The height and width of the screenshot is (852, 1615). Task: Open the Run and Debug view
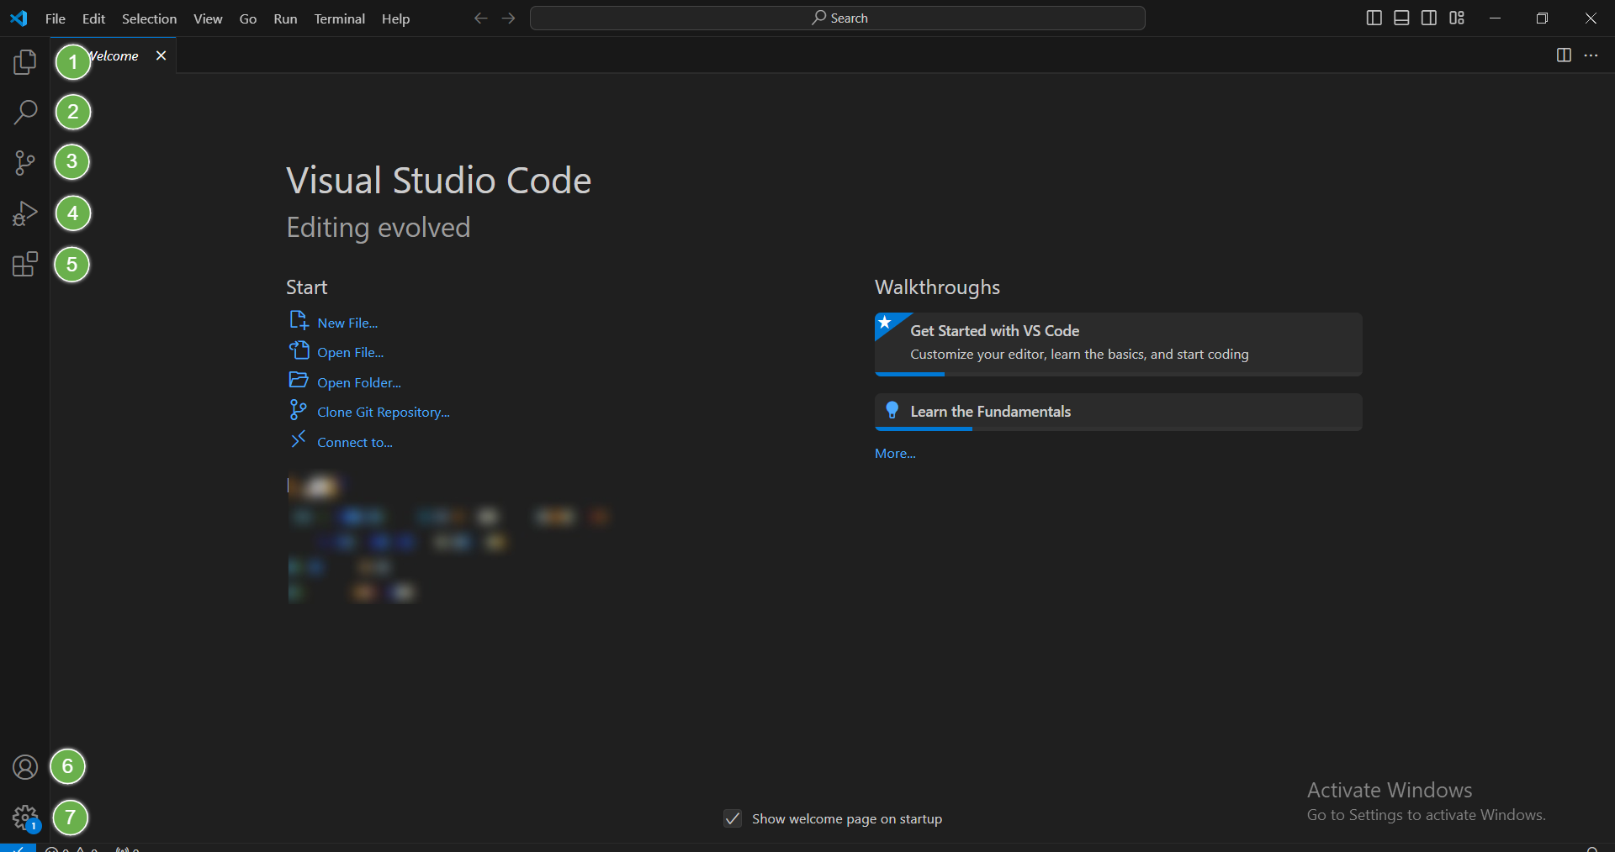point(25,213)
